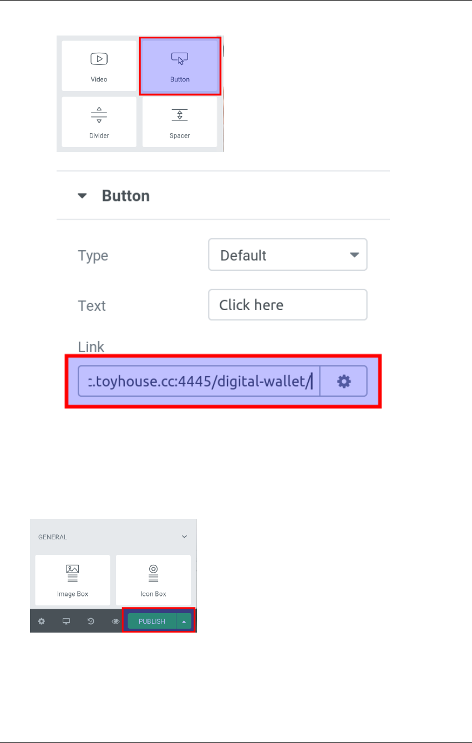Collapse the Button section triangle
472x743 pixels.
tap(83, 196)
